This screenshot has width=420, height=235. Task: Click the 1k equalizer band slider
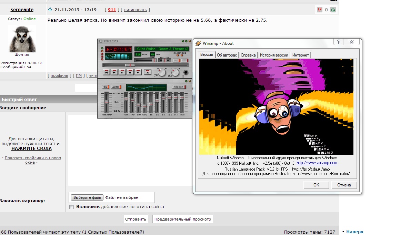[151, 102]
